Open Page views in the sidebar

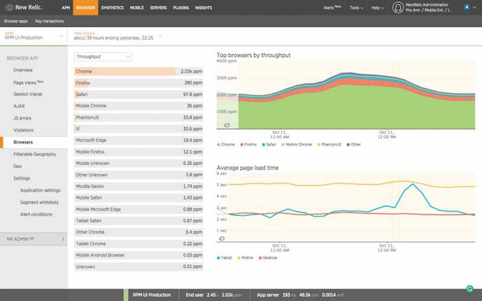point(28,82)
